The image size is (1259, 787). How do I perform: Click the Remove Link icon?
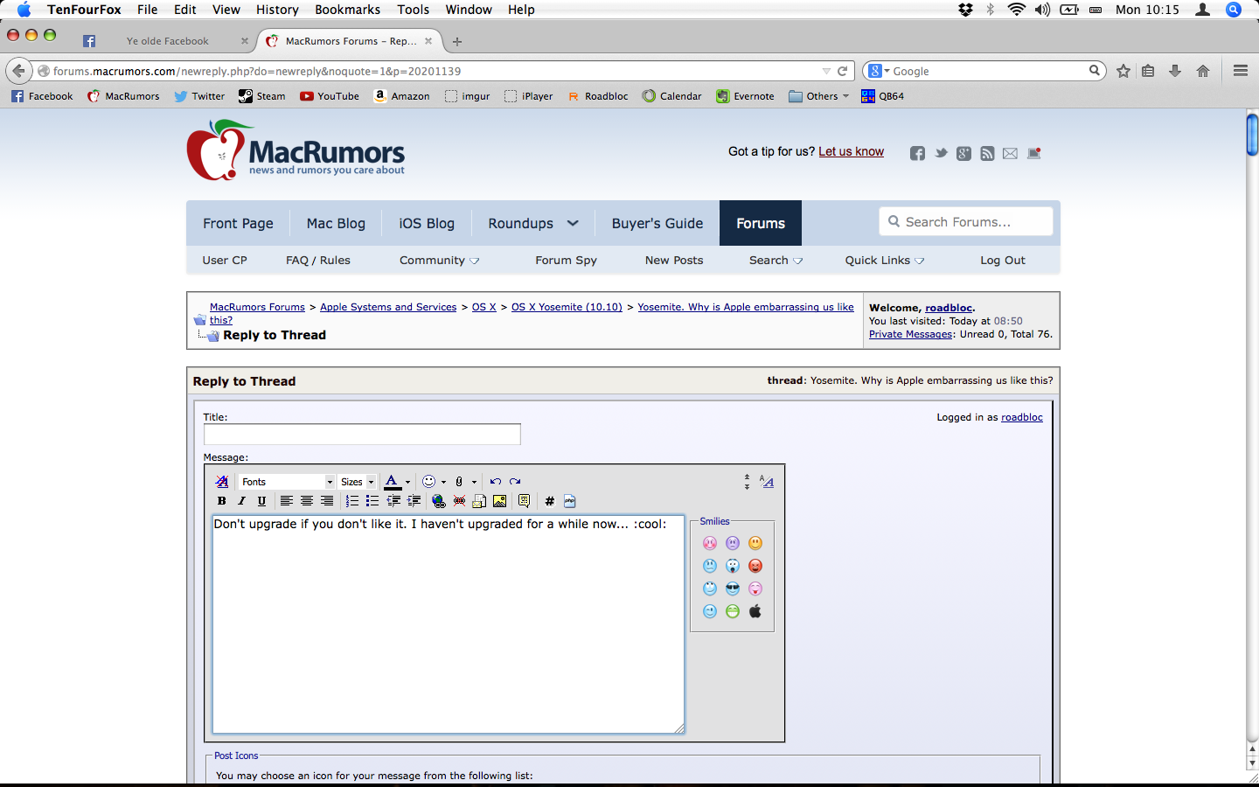tap(459, 501)
